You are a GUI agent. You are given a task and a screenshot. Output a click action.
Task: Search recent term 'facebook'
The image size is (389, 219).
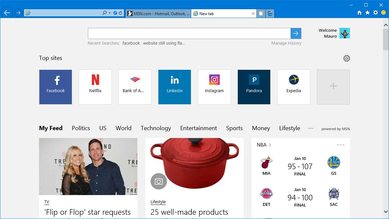(131, 43)
